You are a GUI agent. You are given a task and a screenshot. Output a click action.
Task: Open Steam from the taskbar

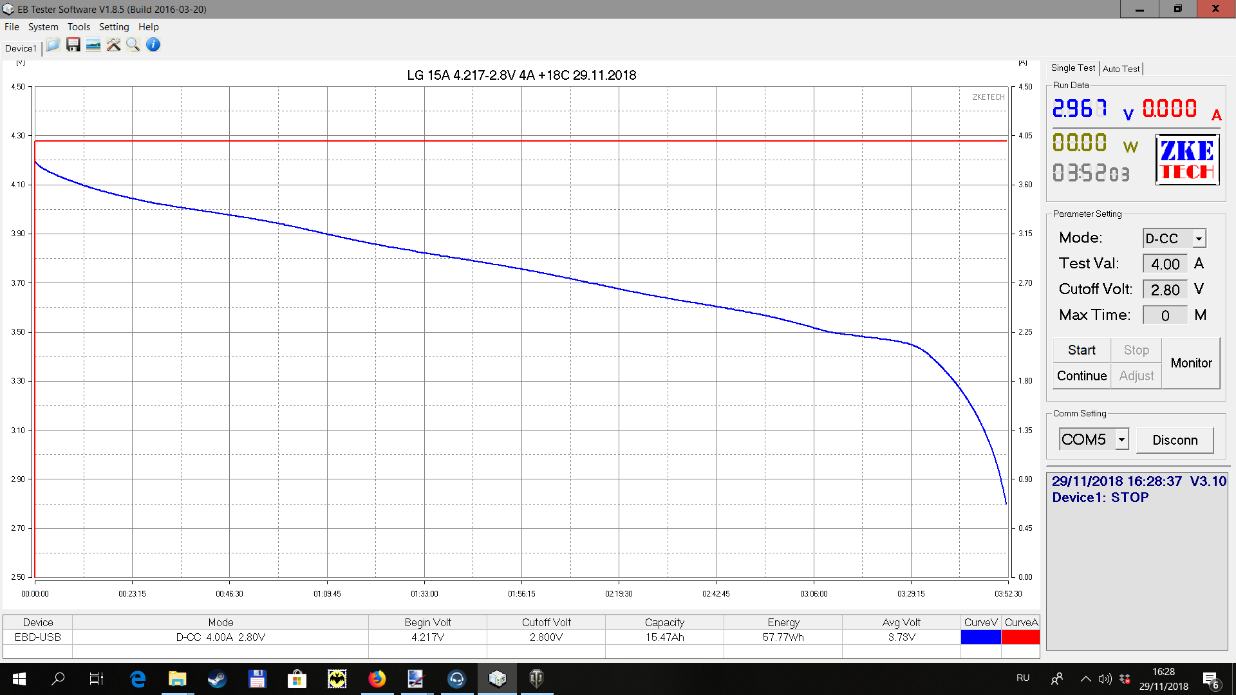[x=217, y=679]
